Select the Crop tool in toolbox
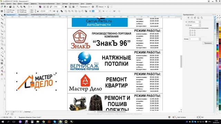221x124 pixels. [2, 23]
